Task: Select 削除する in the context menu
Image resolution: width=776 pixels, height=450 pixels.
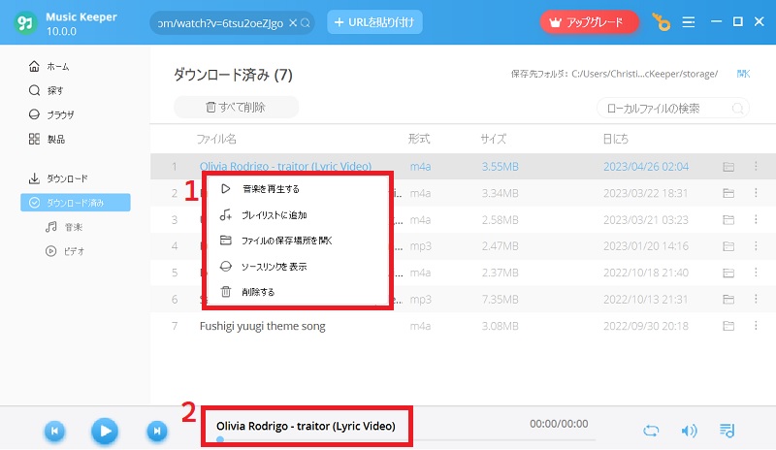Action: click(297, 292)
